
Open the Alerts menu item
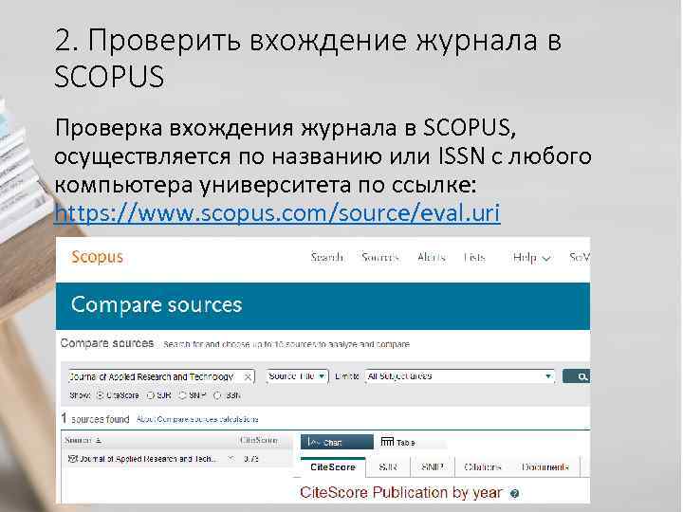tap(432, 257)
